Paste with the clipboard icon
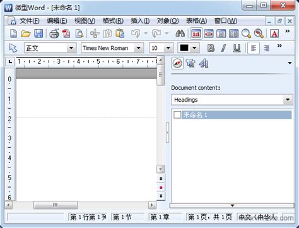 click(120, 33)
